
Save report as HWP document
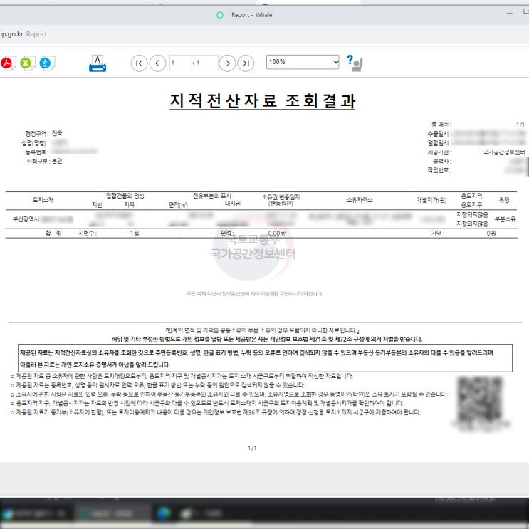tap(46, 63)
